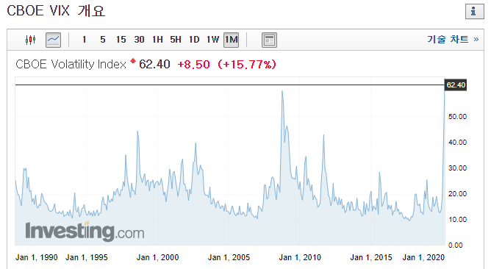This screenshot has width=491, height=269.
Task: Click the 62.40 current price marker
Action: pyautogui.click(x=456, y=85)
